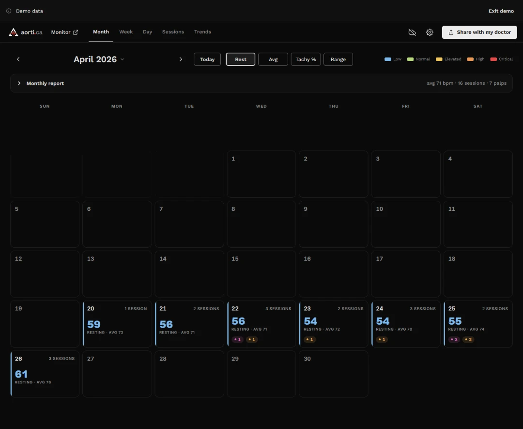Image resolution: width=523 pixels, height=429 pixels.
Task: Click resting value 56 on April 22
Action: [238, 321]
